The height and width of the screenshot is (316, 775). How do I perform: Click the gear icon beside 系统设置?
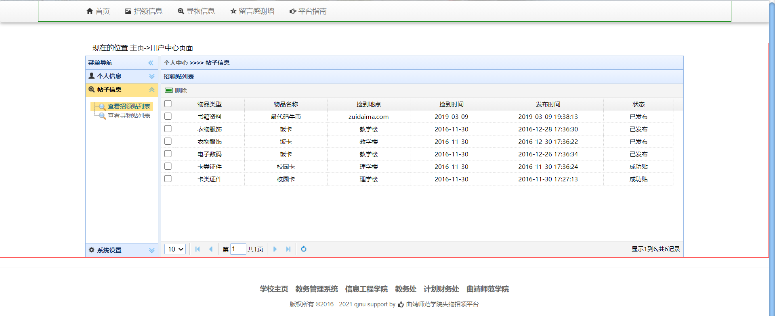pyautogui.click(x=92, y=250)
